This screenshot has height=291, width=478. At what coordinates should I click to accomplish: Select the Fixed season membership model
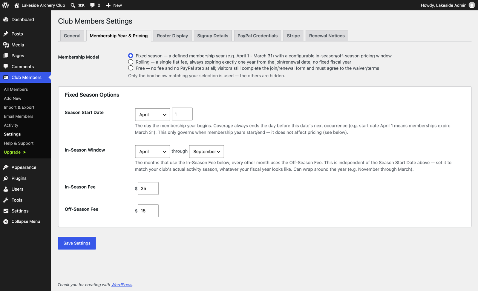click(x=131, y=56)
